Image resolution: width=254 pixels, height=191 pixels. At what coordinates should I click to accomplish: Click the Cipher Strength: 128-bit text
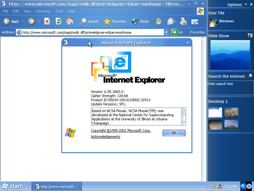click(x=109, y=96)
